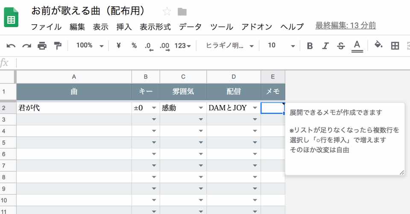Select row 1 header
This screenshot has height=214, width=410.
tap(8, 91)
